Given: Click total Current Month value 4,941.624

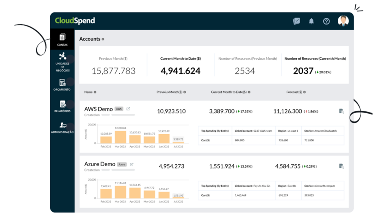Looking at the screenshot, I should (x=180, y=71).
